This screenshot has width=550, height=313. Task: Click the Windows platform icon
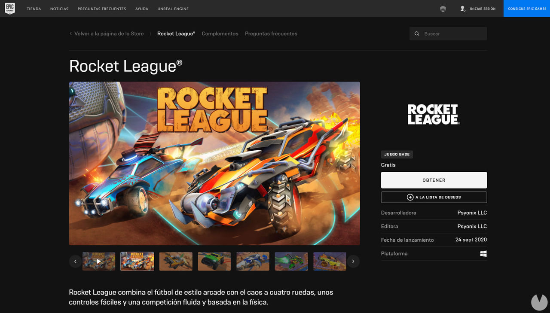tap(483, 254)
